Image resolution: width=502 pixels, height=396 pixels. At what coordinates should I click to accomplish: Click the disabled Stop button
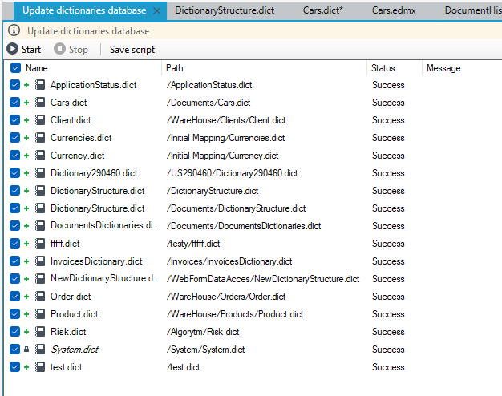tap(71, 50)
